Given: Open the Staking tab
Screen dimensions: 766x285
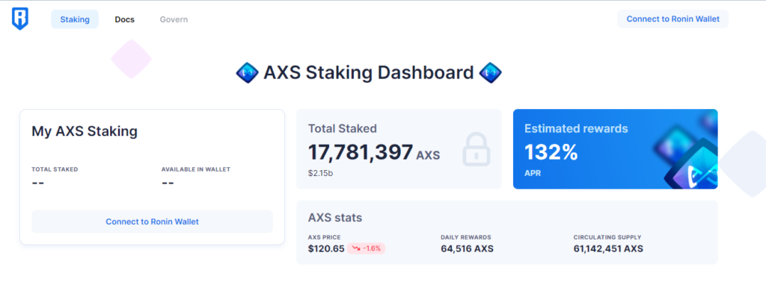Looking at the screenshot, I should click(x=75, y=19).
